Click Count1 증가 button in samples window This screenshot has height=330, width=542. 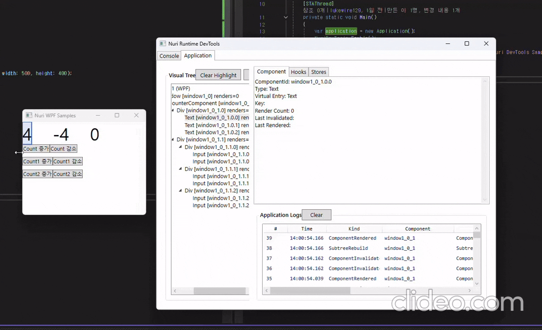click(37, 162)
